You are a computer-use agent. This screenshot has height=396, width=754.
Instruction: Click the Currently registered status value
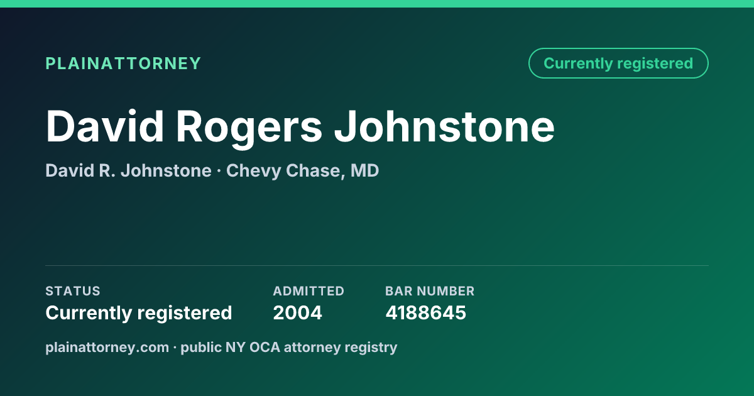(139, 313)
